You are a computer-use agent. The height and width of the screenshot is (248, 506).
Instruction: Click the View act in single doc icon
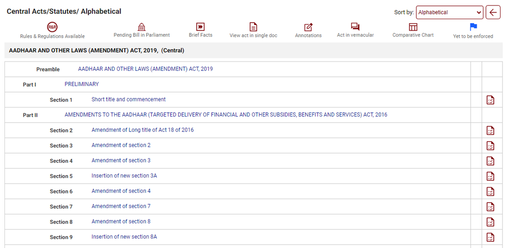[x=253, y=27]
